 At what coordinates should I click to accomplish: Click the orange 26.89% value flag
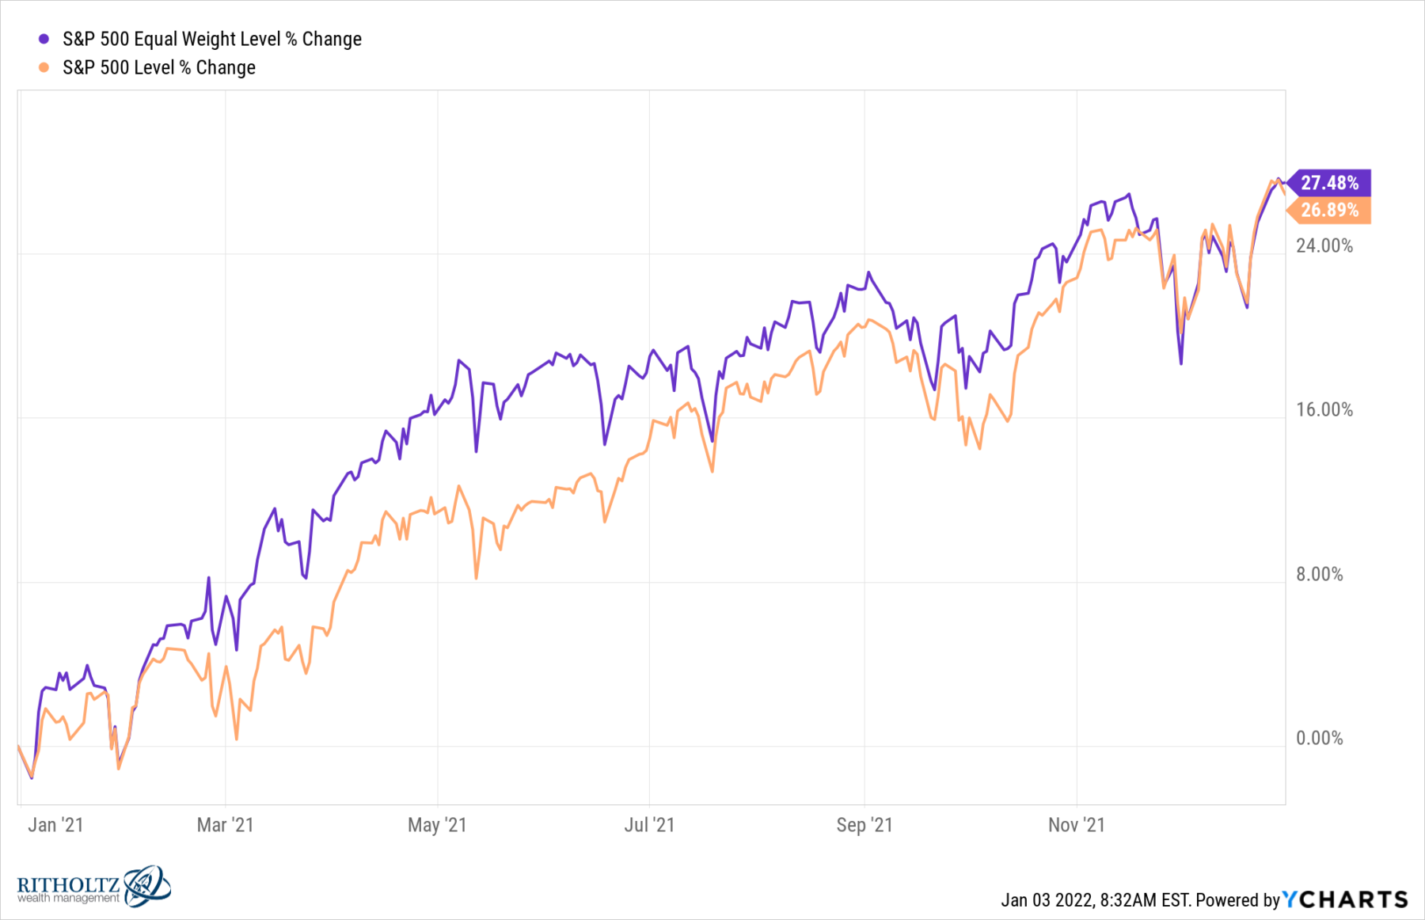[1329, 210]
